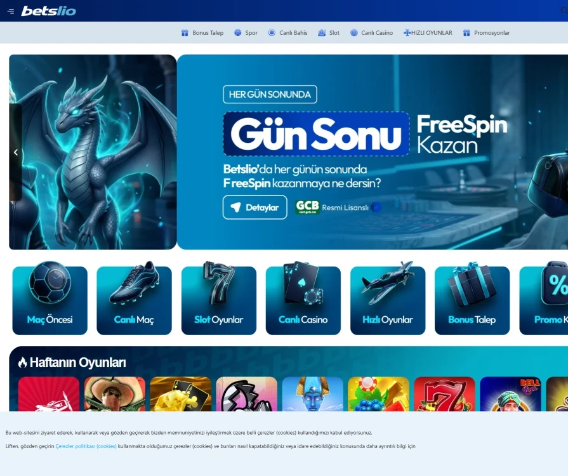This screenshot has height=476, width=568.
Task: Click the slot machine icon beside Slot
Action: pyautogui.click(x=322, y=33)
